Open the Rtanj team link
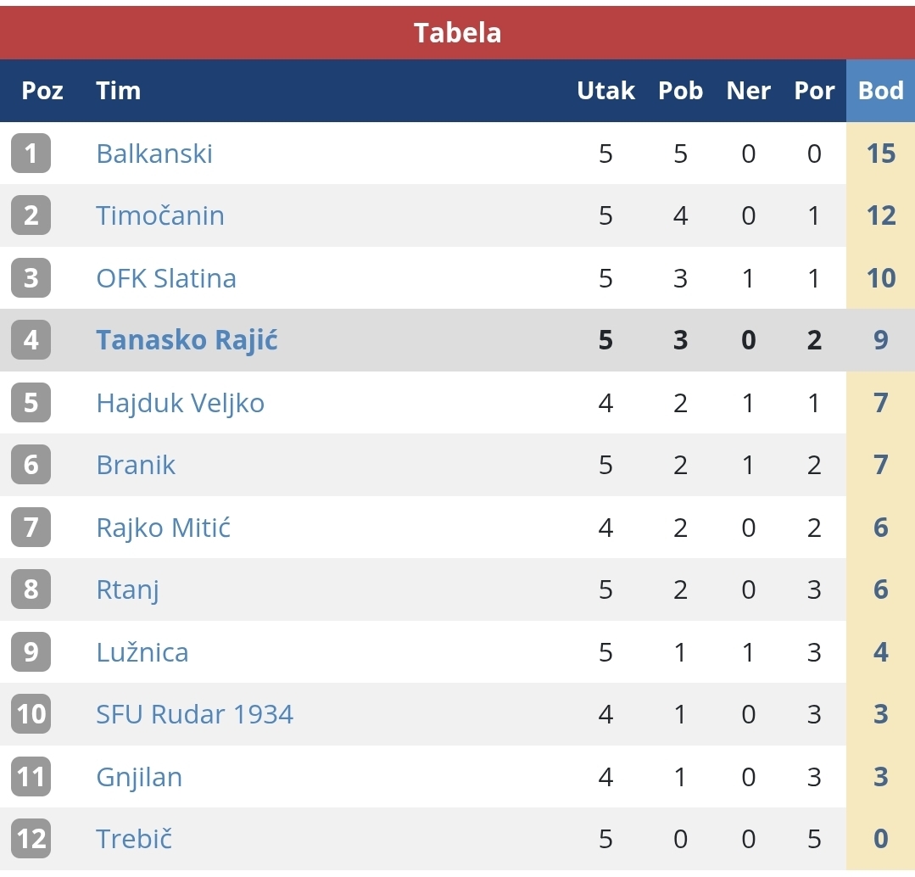 [127, 589]
